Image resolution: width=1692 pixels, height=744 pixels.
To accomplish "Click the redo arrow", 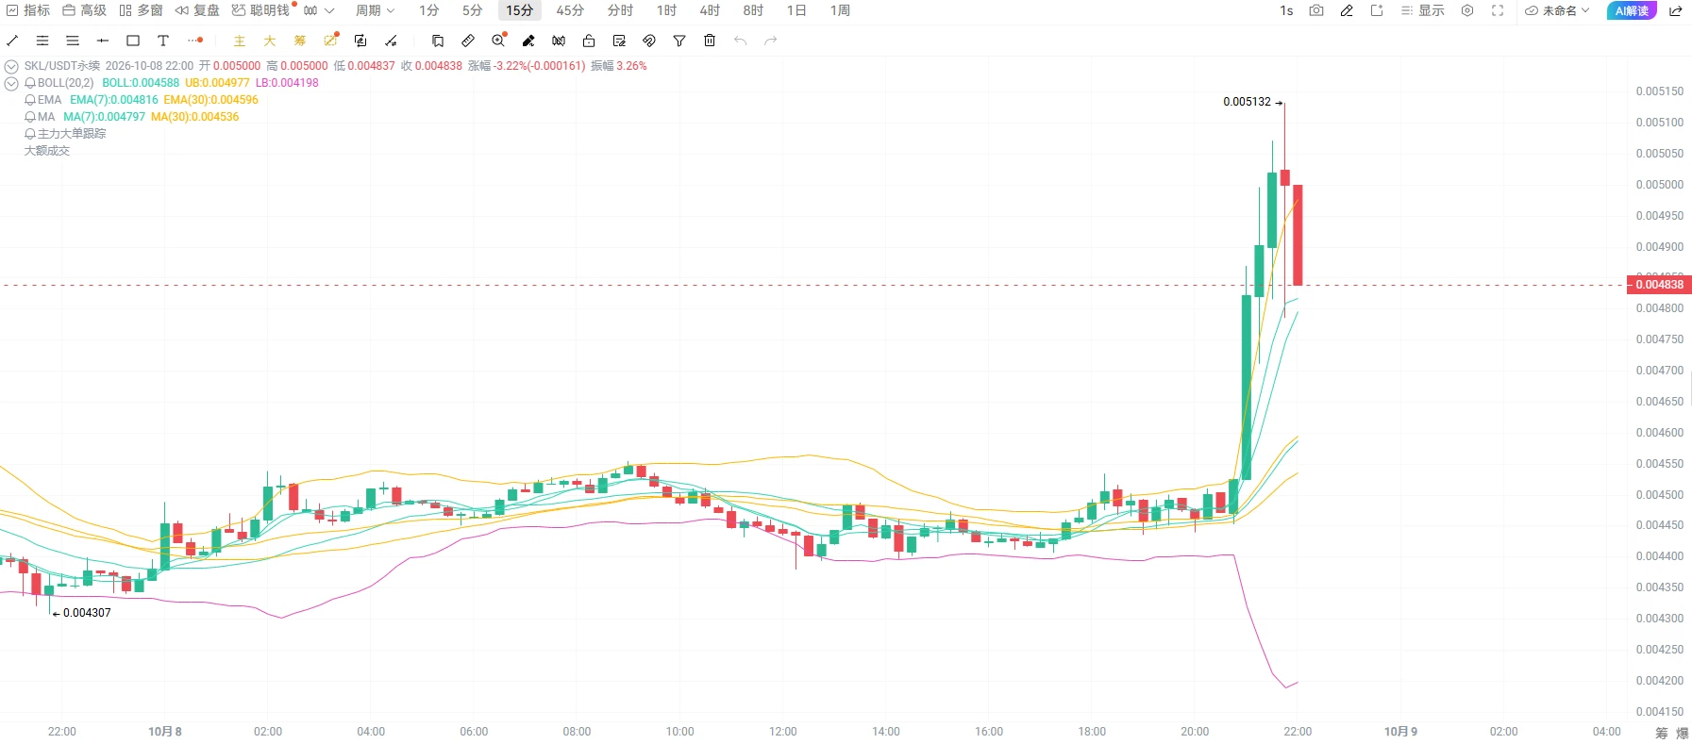I will point(770,41).
